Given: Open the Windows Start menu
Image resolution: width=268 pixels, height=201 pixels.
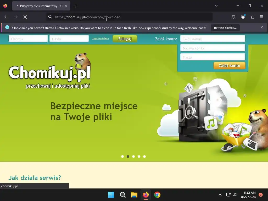Looking at the screenshot, I should 111,195.
